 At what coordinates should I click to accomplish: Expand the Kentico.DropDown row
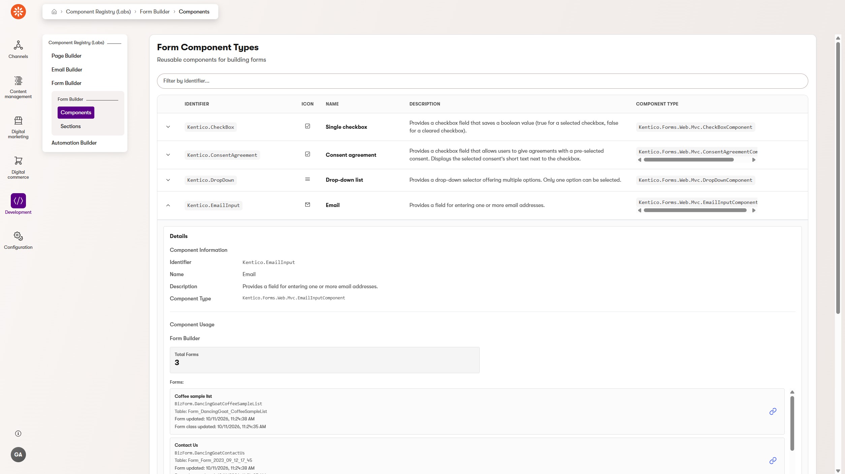tap(168, 180)
